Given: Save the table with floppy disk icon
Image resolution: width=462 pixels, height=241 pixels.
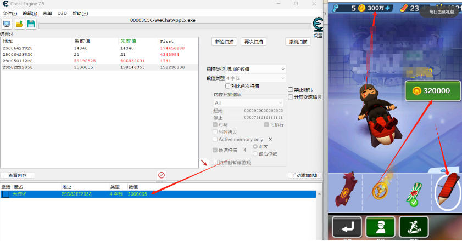Looking at the screenshot, I should pos(31,24).
